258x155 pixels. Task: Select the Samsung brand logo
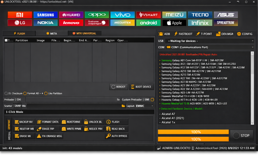point(45,15)
